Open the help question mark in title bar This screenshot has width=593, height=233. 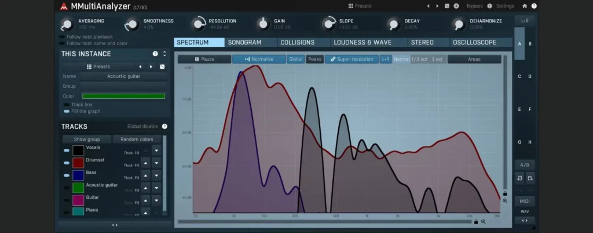click(534, 6)
